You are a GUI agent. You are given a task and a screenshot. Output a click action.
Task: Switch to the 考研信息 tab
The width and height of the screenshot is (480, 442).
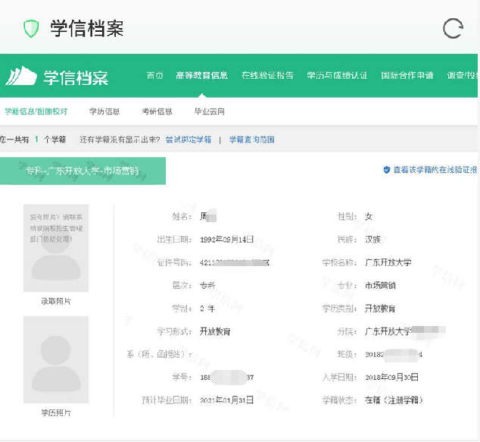(157, 111)
